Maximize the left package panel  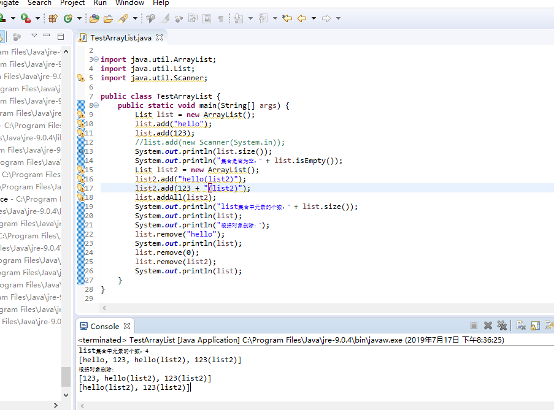pos(61,37)
